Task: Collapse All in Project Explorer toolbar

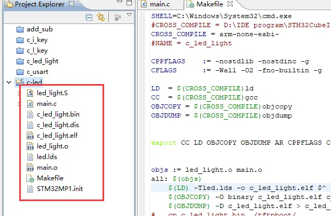Action: click(x=89, y=17)
